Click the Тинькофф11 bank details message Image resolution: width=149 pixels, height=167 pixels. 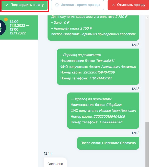click(x=98, y=67)
